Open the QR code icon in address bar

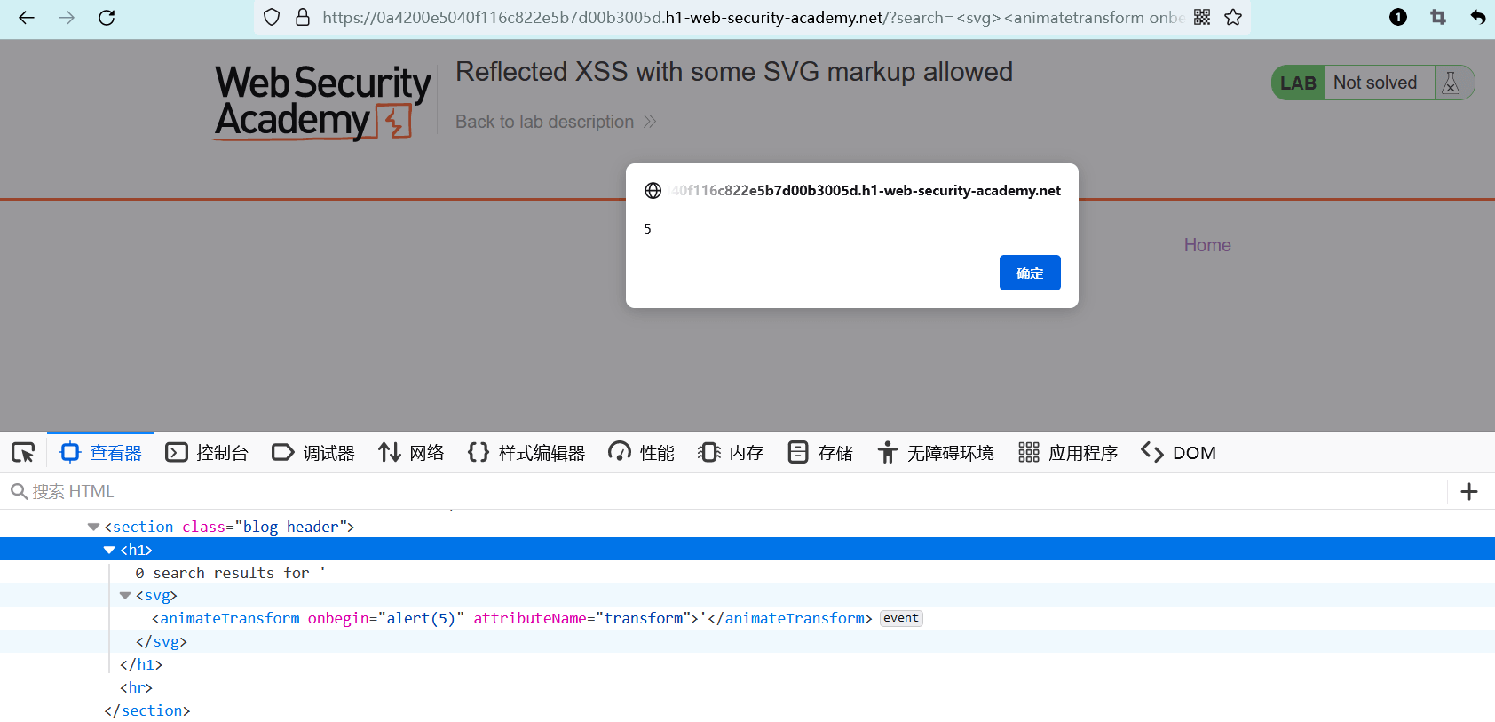click(1202, 17)
